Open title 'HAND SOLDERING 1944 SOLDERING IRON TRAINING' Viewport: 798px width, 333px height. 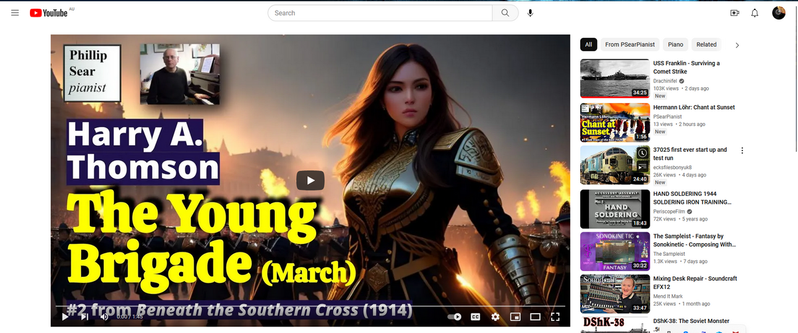[692, 198]
